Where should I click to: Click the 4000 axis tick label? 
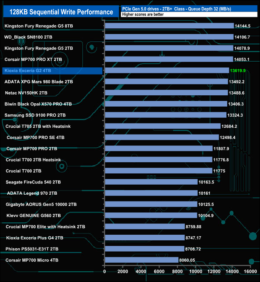(x=141, y=272)
